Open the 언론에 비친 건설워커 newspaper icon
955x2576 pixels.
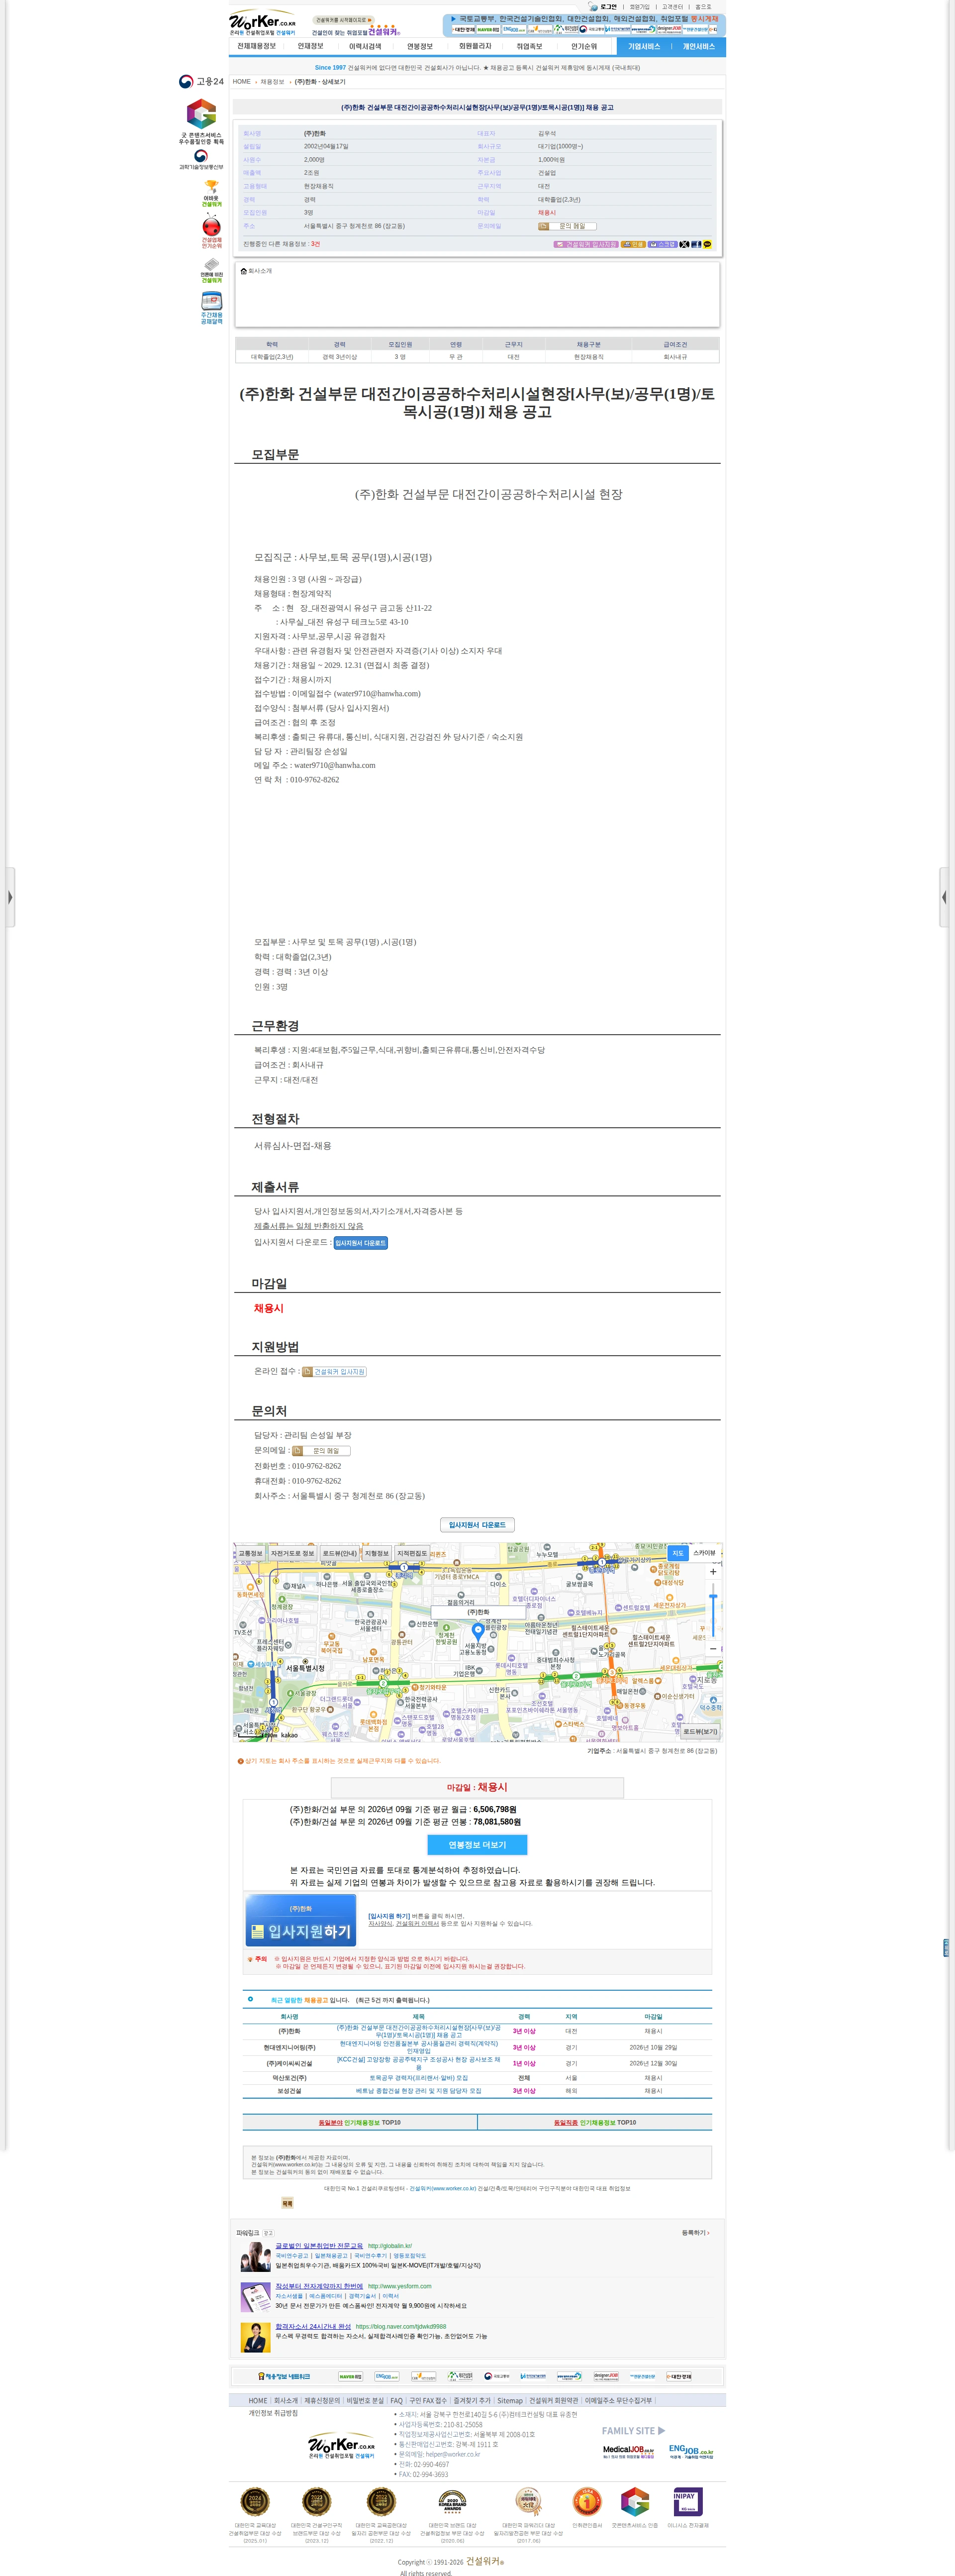tap(212, 271)
